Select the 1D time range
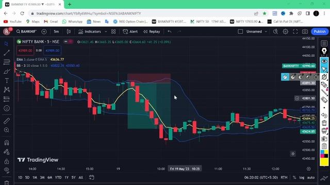Screen dimensions: 330x185 (x=20, y=177)
